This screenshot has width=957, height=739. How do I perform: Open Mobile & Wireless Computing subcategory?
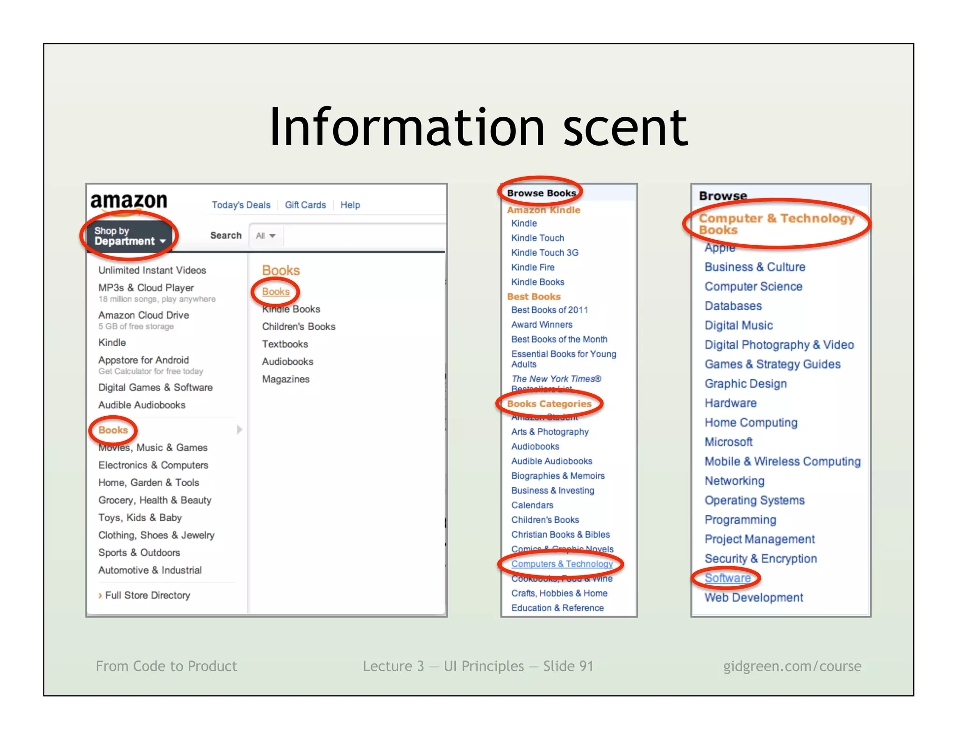click(x=783, y=462)
